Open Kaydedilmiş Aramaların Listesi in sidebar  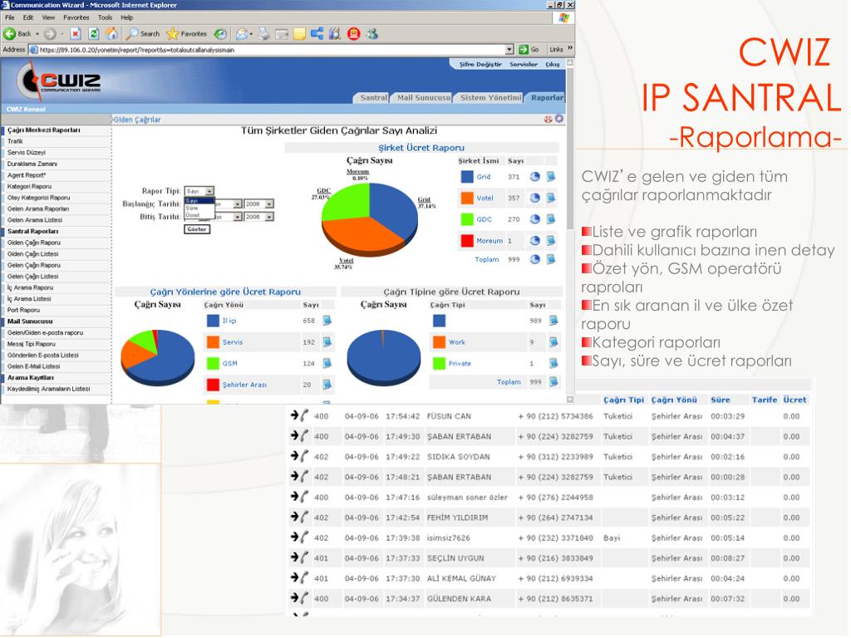48,389
